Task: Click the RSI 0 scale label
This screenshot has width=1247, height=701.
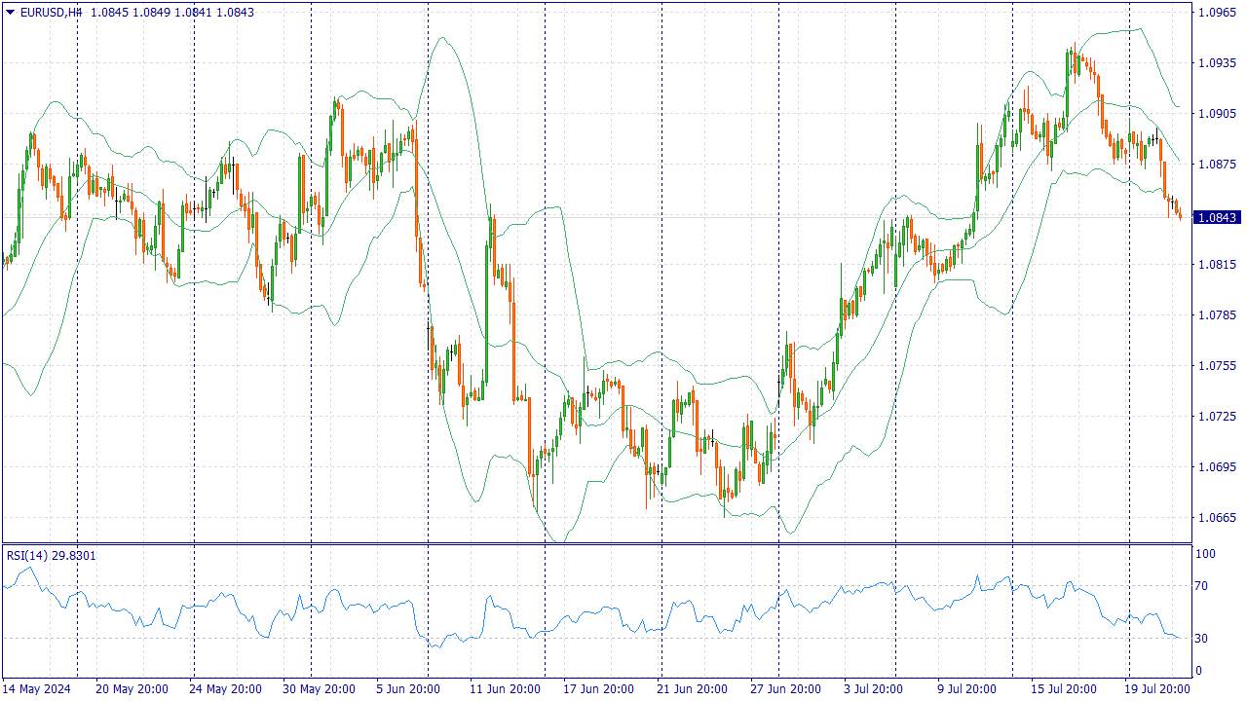Action: pyautogui.click(x=1200, y=671)
